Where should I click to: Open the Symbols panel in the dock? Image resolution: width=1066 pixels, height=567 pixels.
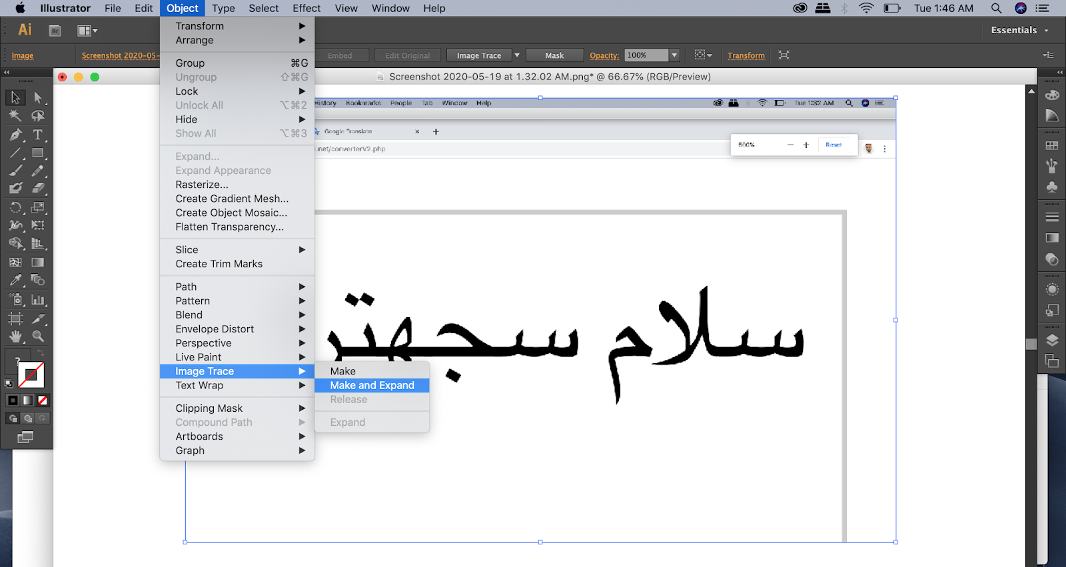(x=1052, y=187)
